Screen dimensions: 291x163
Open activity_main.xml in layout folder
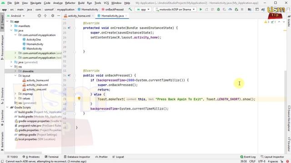37,85
